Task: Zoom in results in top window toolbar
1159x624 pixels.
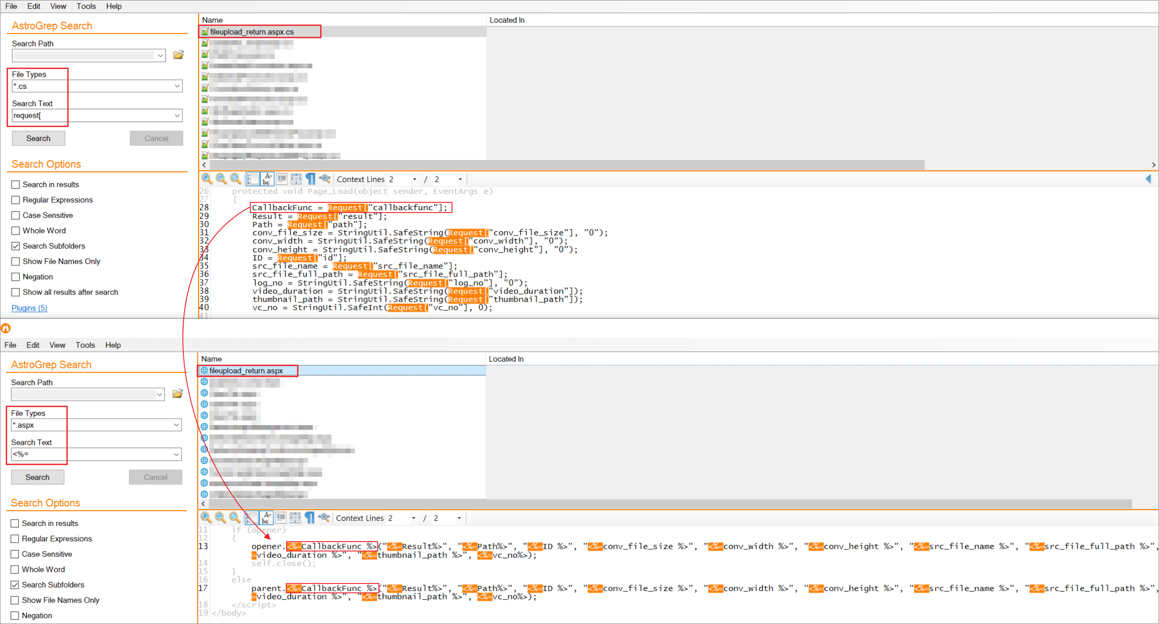Action: click(x=206, y=179)
